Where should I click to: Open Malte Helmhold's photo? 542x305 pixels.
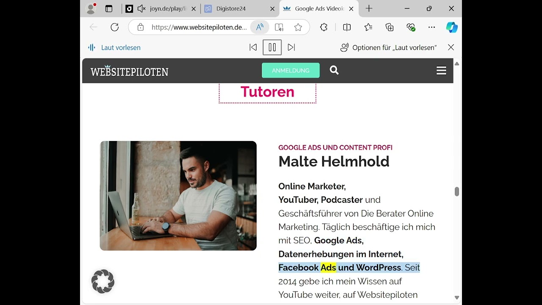pos(178,196)
